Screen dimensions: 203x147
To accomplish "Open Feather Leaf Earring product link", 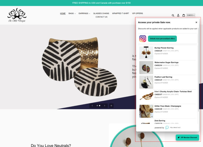I will 163,77.
